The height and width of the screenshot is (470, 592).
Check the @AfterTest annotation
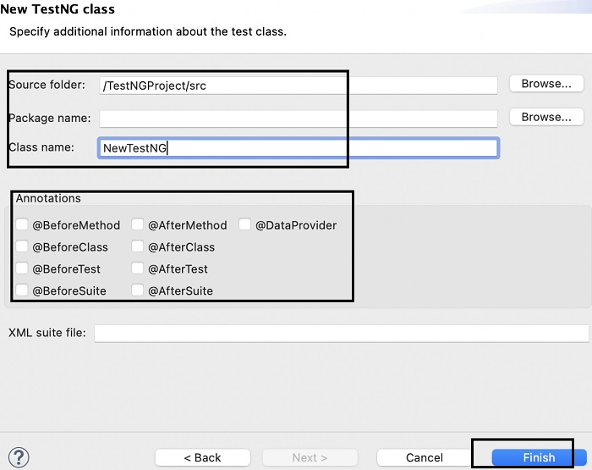point(138,269)
